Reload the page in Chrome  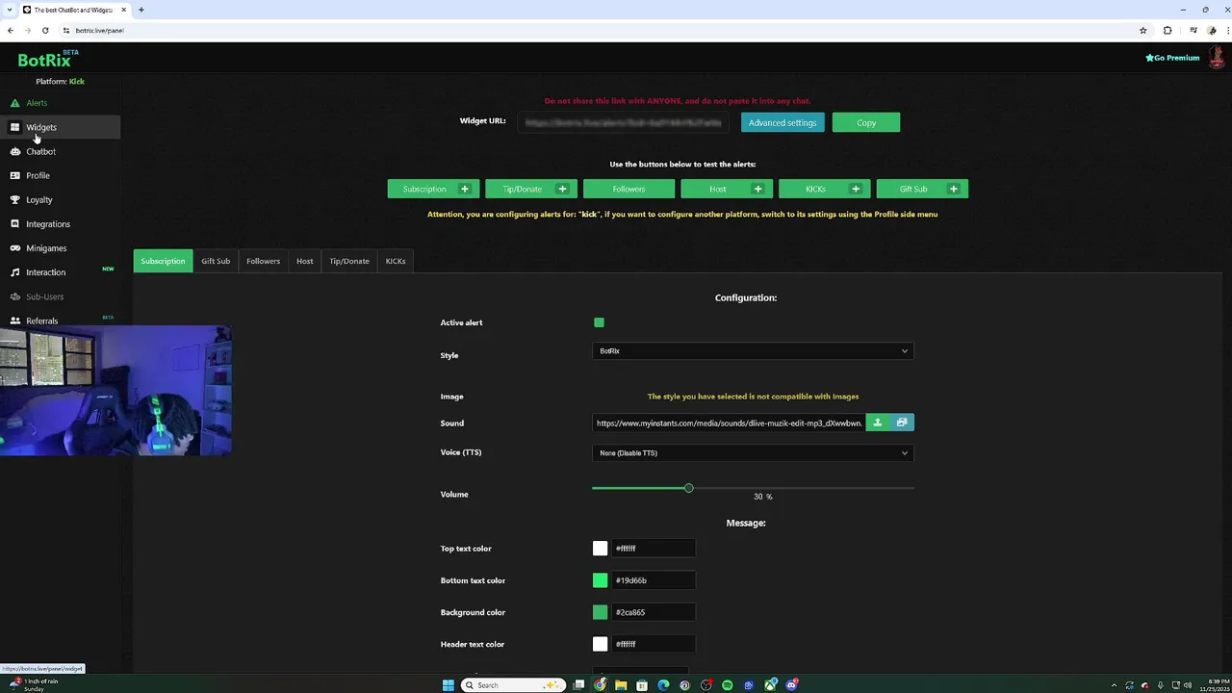(x=45, y=30)
